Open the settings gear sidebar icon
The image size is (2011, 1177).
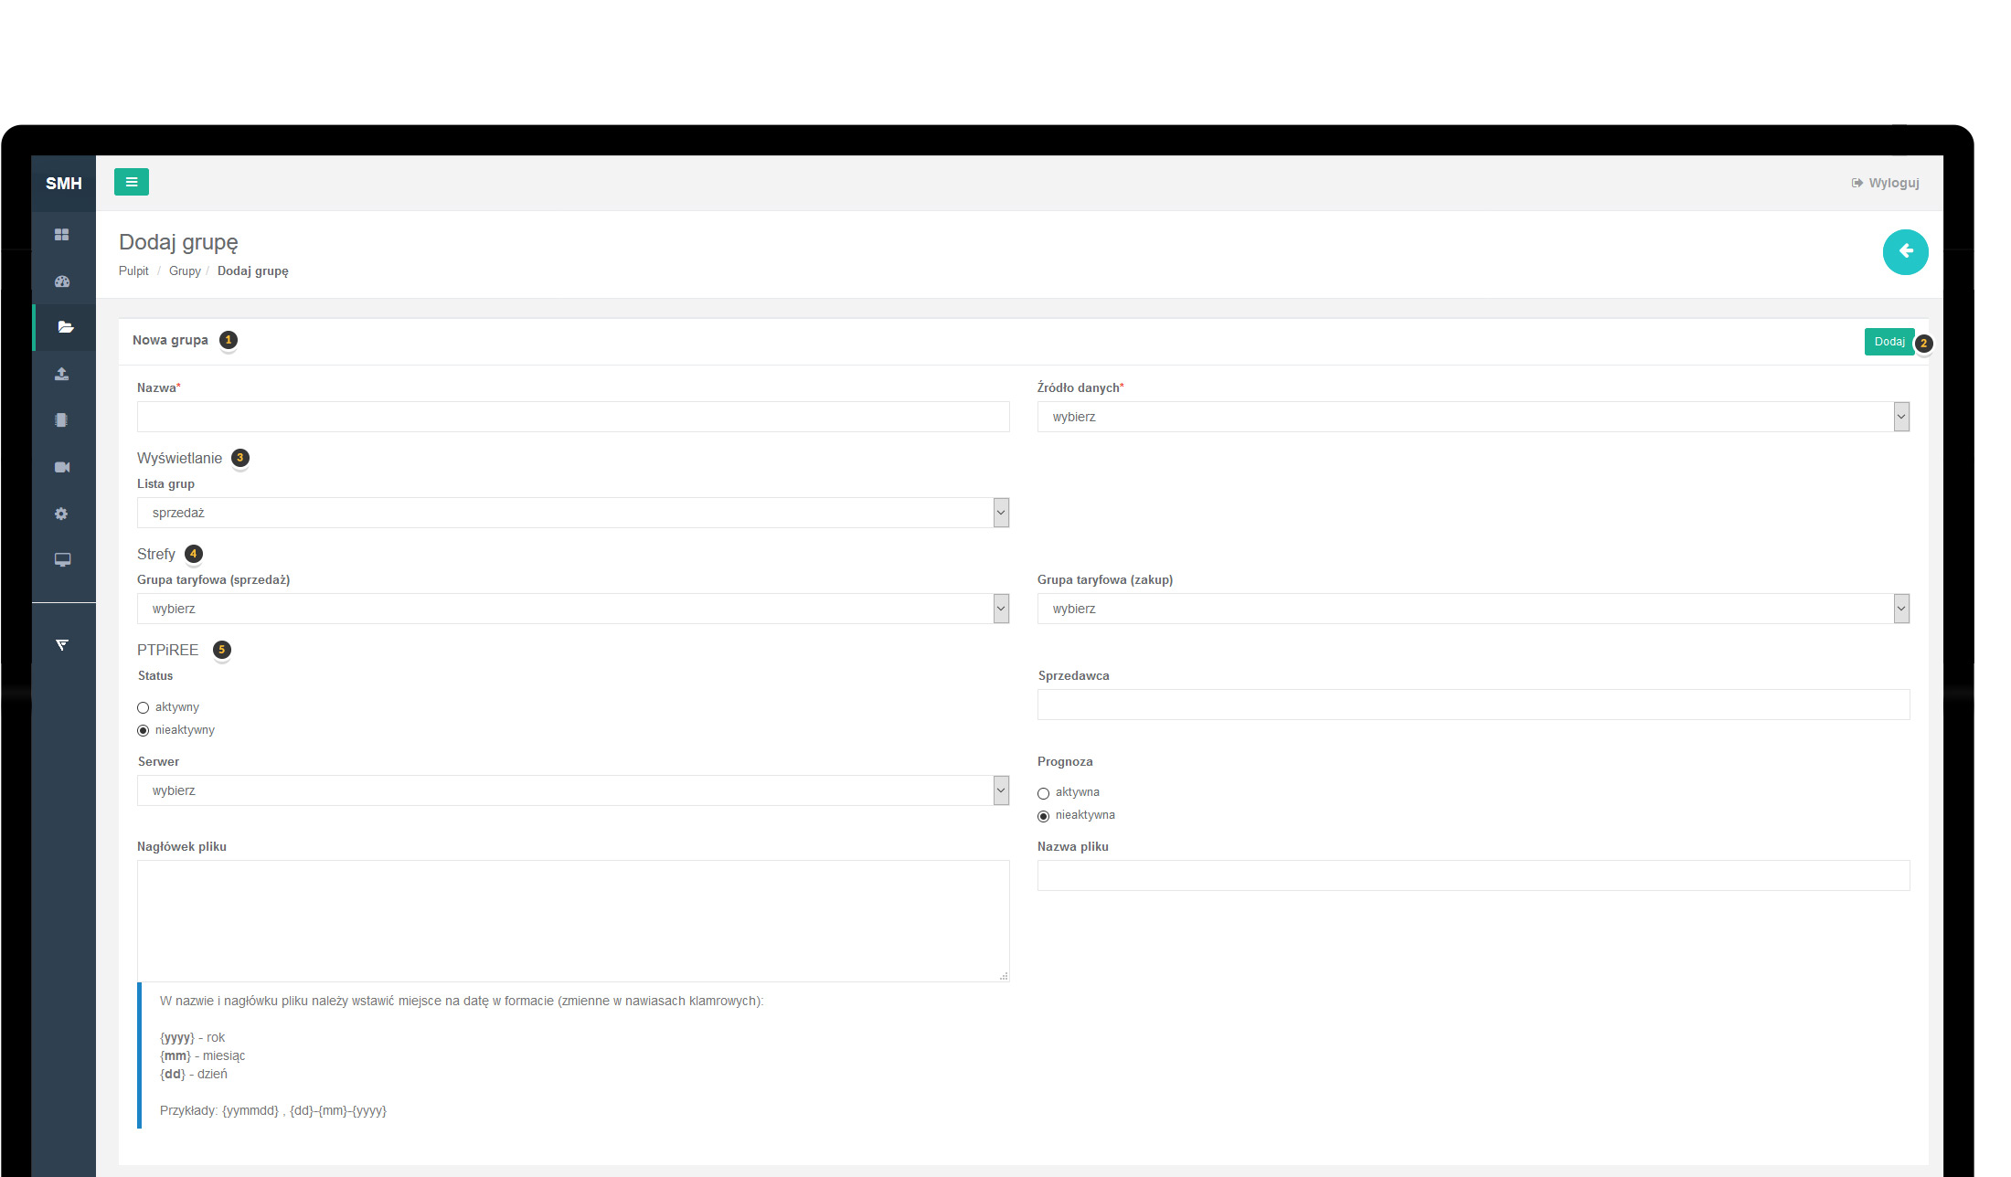(61, 514)
